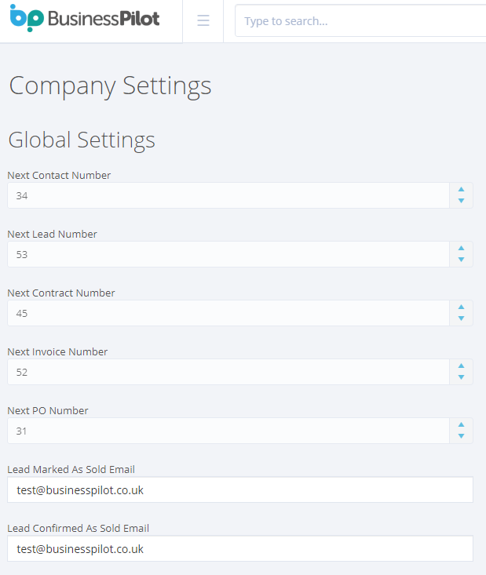Click the Next Lead Number field showing 53
The image size is (486, 575).
(228, 254)
